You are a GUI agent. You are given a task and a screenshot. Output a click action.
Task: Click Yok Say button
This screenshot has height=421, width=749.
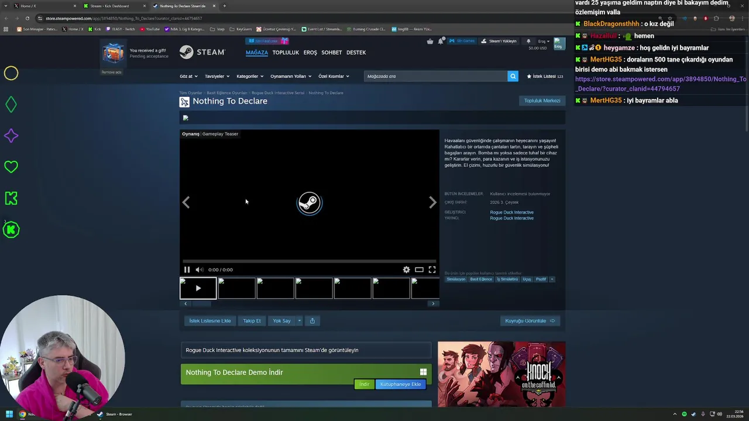pos(281,320)
